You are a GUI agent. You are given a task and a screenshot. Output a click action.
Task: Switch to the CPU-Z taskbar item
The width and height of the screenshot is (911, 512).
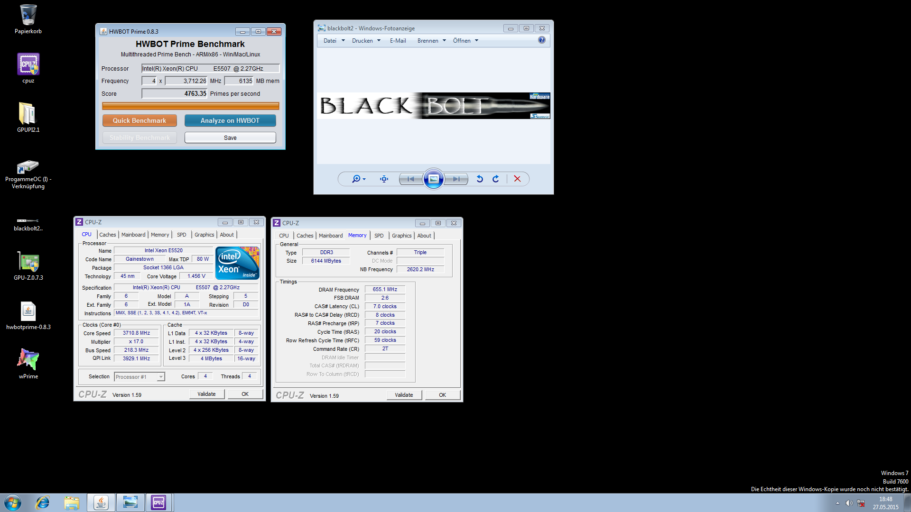click(x=158, y=503)
